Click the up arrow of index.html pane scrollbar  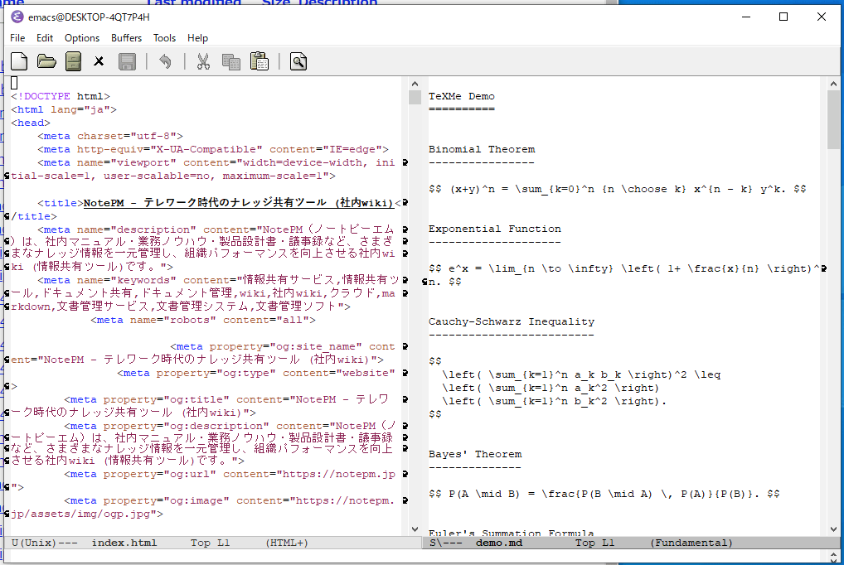coord(415,84)
